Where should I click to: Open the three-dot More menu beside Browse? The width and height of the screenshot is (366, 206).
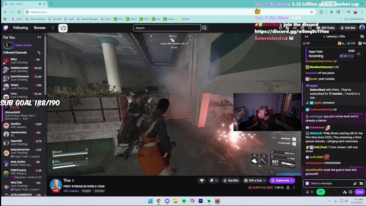[x=53, y=28]
